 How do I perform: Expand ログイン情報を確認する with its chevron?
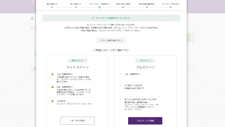point(122,40)
